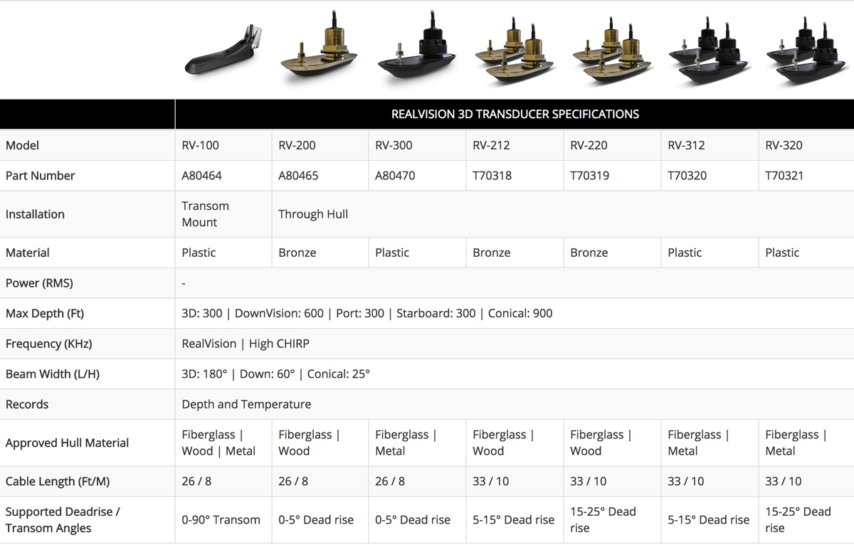This screenshot has width=854, height=545.
Task: Click '33 / 10' cable length for RV-320
Action: tap(784, 482)
